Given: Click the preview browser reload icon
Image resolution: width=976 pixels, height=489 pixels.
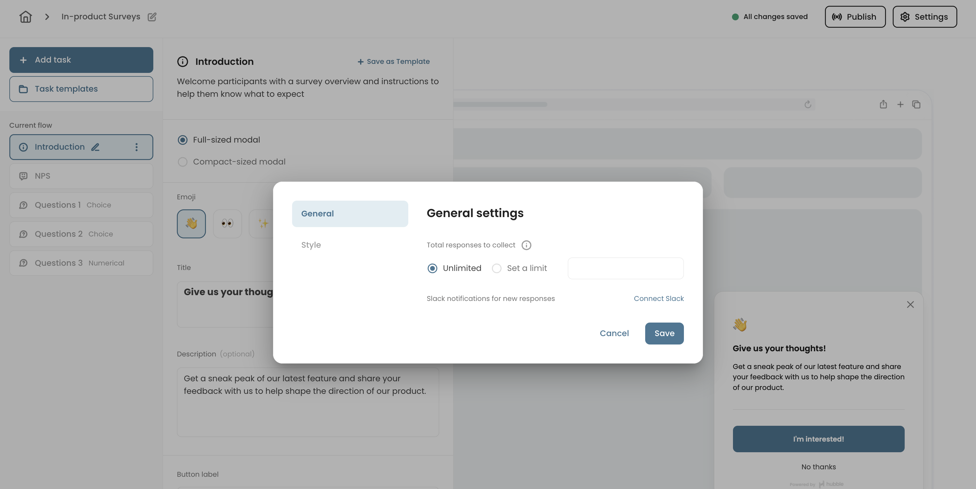Looking at the screenshot, I should (808, 105).
